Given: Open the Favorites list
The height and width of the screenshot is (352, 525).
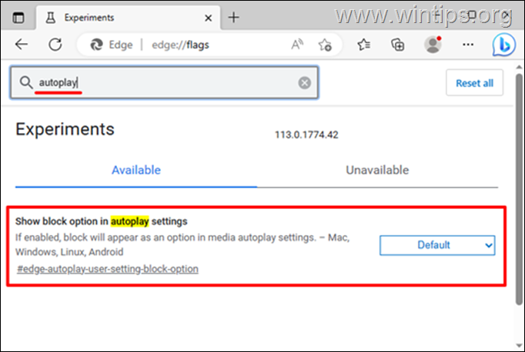Looking at the screenshot, I should pos(363,45).
